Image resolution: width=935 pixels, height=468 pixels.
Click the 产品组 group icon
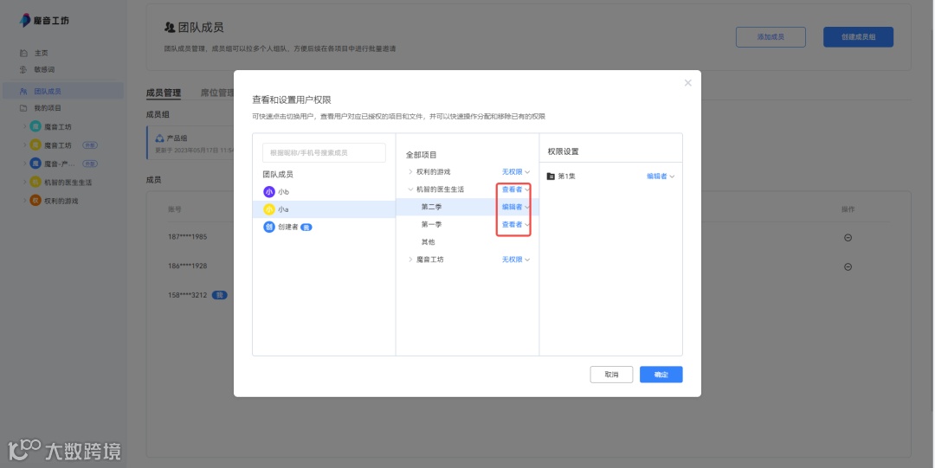pyautogui.click(x=159, y=138)
